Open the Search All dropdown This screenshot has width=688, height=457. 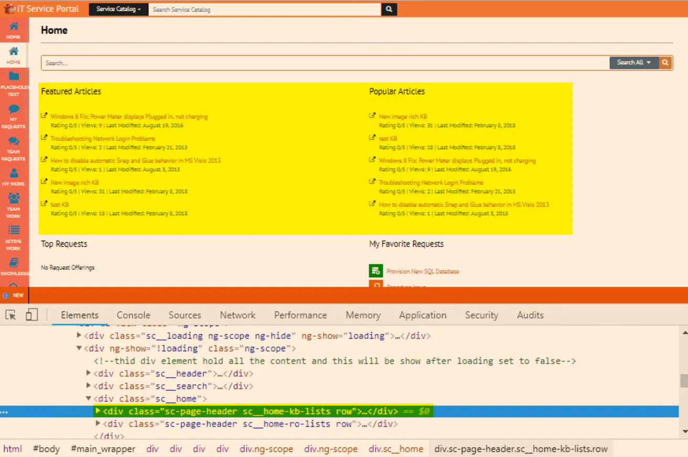[x=633, y=63]
